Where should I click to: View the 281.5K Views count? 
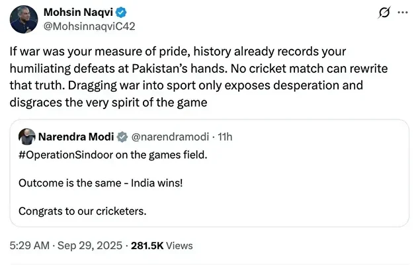[x=162, y=245]
